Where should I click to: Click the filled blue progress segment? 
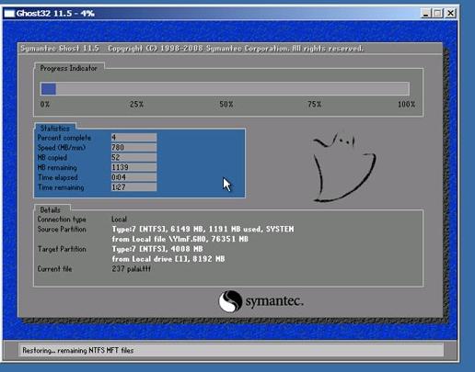click(49, 89)
